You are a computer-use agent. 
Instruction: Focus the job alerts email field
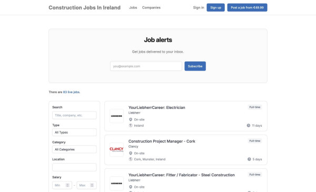(146, 66)
